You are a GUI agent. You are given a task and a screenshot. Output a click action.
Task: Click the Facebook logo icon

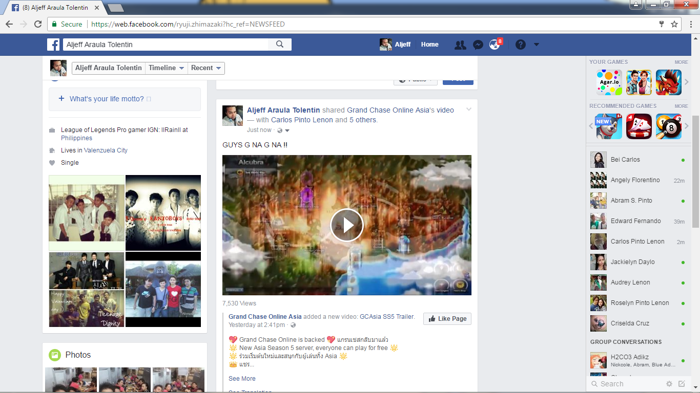tap(53, 45)
